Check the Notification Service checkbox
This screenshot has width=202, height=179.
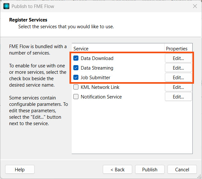(x=76, y=97)
